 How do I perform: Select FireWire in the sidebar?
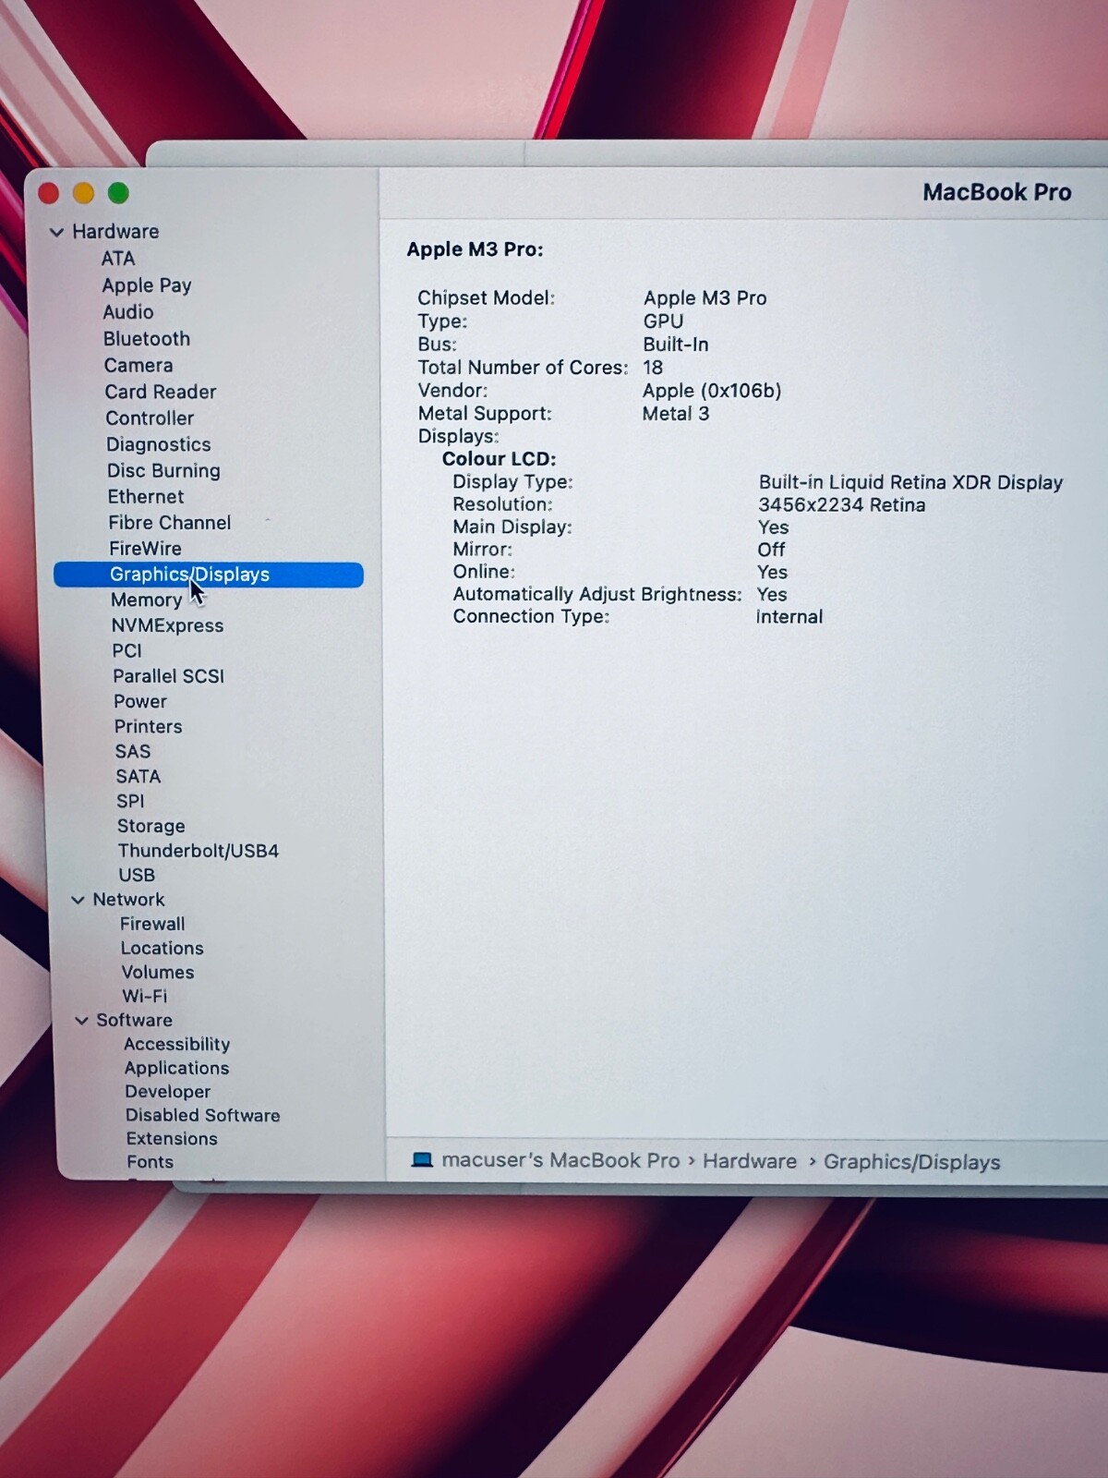[146, 549]
